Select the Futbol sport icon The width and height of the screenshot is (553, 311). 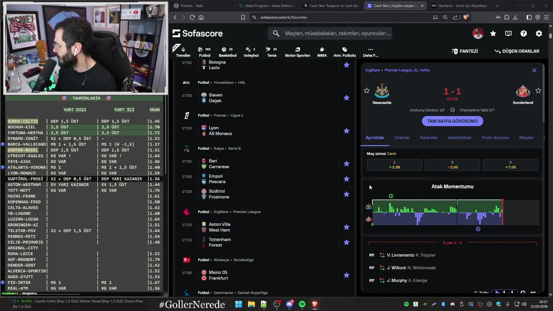(204, 52)
